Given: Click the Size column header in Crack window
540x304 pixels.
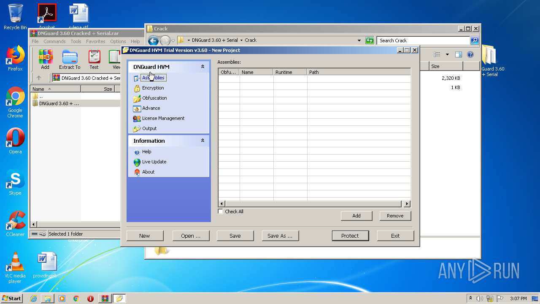Looking at the screenshot, I should [446, 66].
